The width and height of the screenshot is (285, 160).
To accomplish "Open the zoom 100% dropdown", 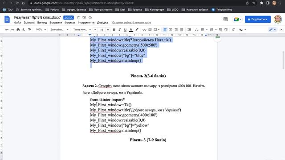I will tap(41, 30).
